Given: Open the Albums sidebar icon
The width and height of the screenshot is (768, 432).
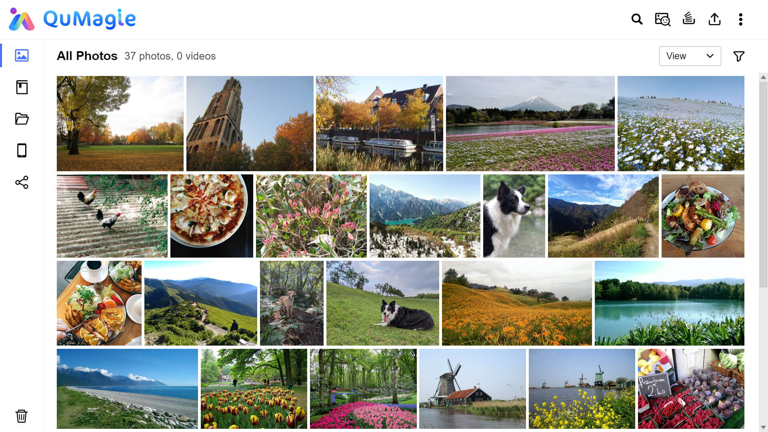Looking at the screenshot, I should pos(22,87).
